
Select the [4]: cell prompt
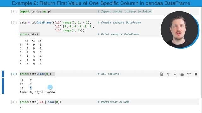coord(14,102)
